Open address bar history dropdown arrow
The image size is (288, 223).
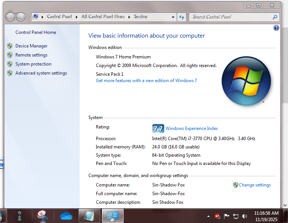point(173,17)
